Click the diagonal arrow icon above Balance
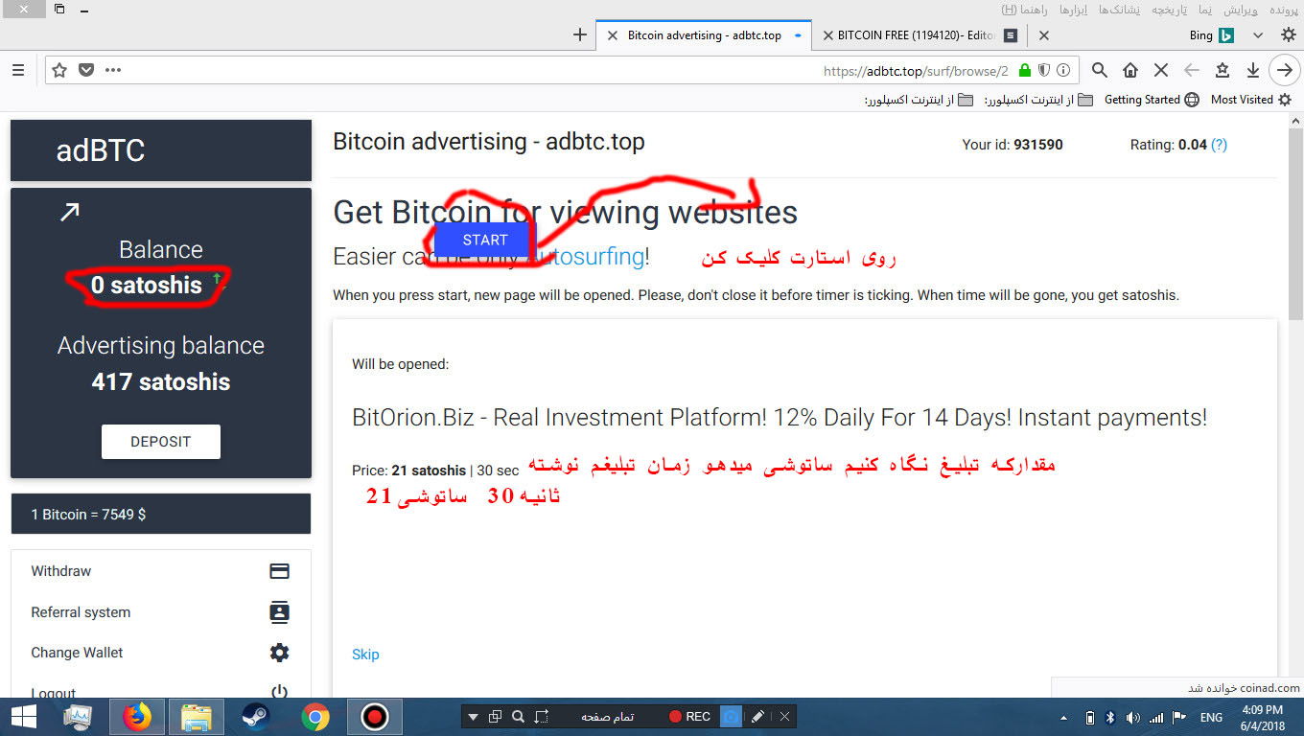 coord(69,212)
